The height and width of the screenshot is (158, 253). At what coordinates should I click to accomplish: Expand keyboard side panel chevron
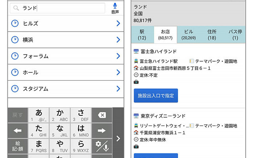(x=118, y=138)
